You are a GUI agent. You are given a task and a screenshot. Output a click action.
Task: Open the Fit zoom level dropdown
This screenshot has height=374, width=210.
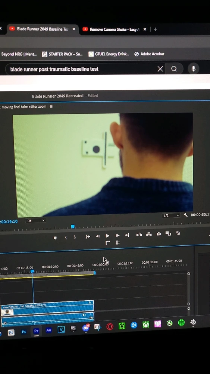pos(35,221)
